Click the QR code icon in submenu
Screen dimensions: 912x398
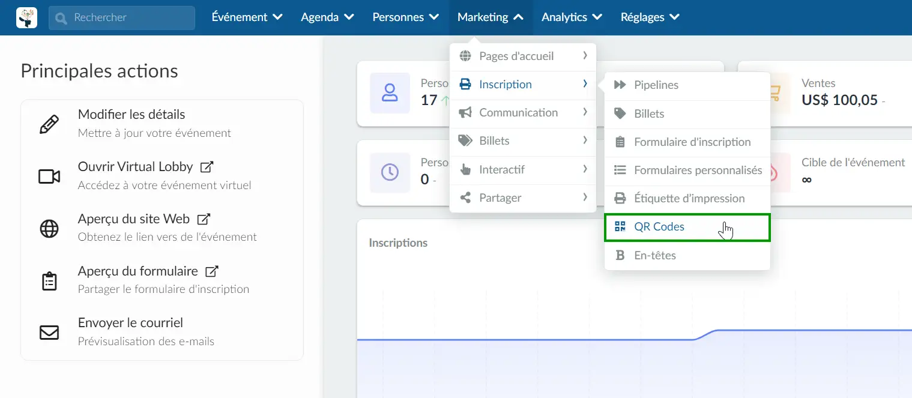pyautogui.click(x=620, y=227)
